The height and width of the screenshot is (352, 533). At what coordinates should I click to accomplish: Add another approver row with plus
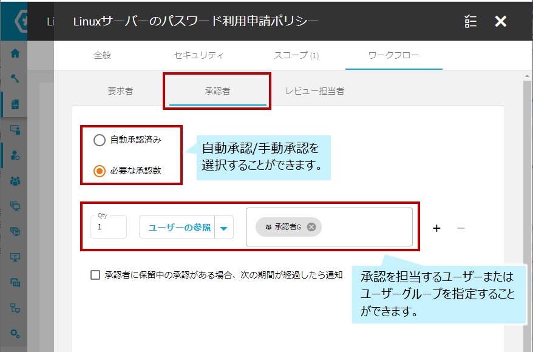click(437, 228)
